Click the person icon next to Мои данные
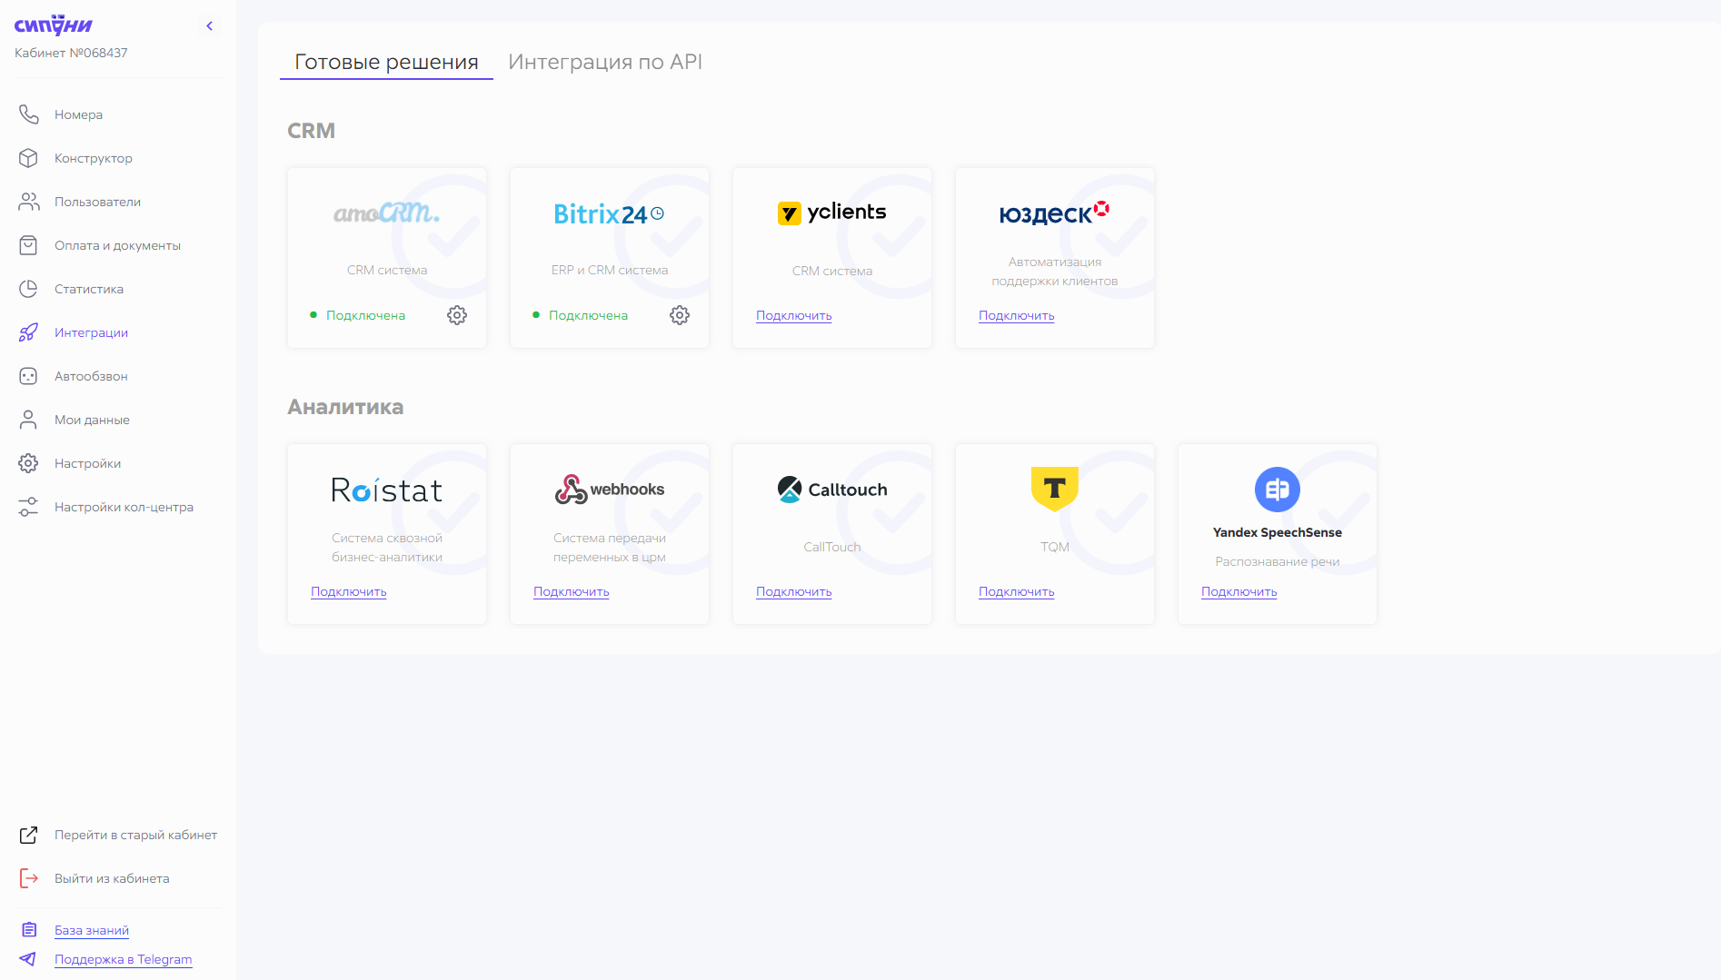 (28, 420)
